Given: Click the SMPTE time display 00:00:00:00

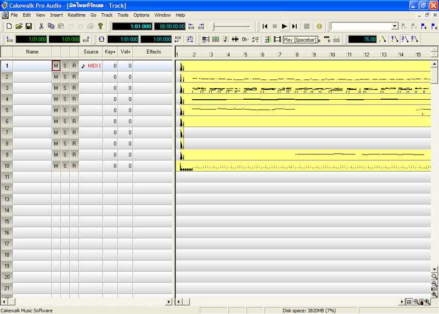Looking at the screenshot, I should [x=170, y=26].
